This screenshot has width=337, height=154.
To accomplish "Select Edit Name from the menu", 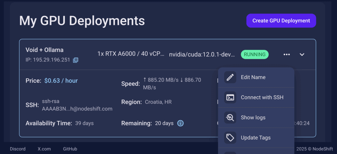I will coord(256,77).
